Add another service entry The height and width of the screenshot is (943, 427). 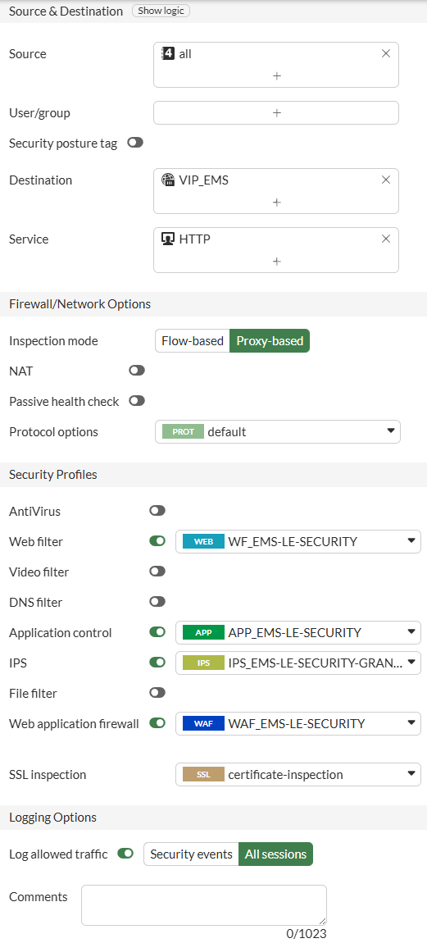tap(277, 261)
